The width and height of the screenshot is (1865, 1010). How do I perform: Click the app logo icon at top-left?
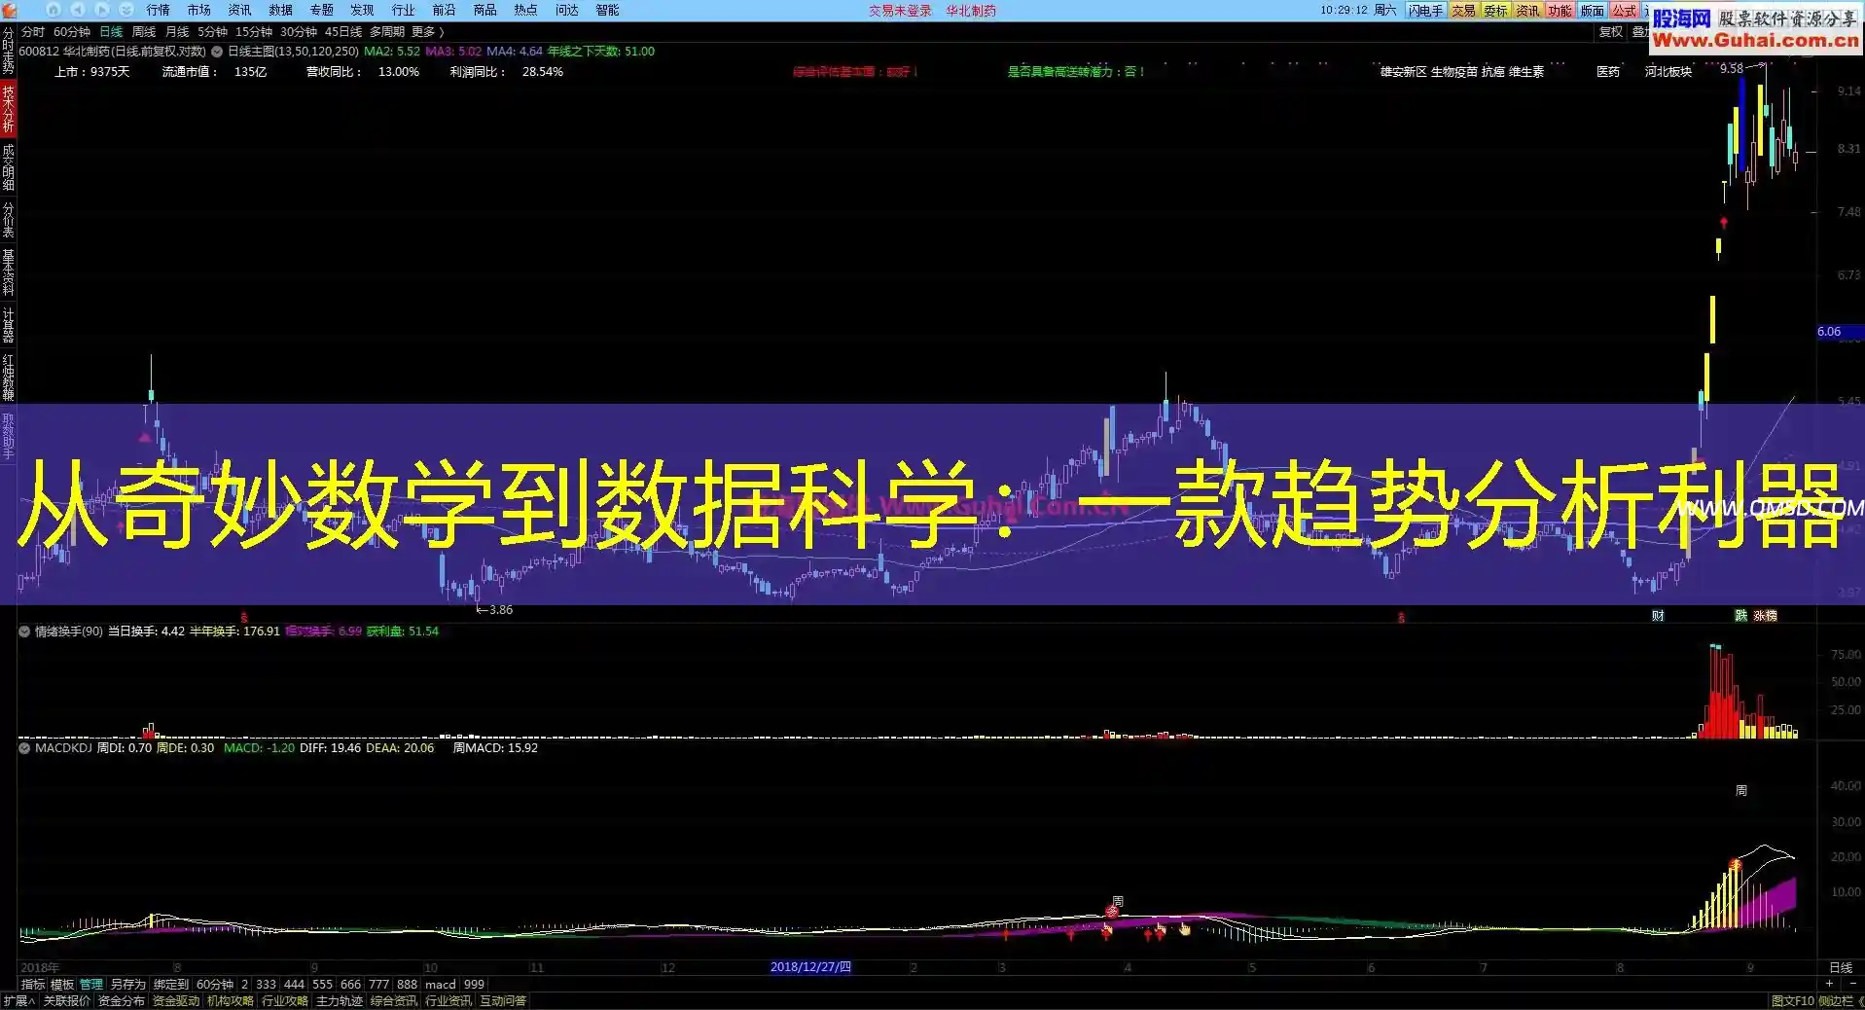[10, 10]
